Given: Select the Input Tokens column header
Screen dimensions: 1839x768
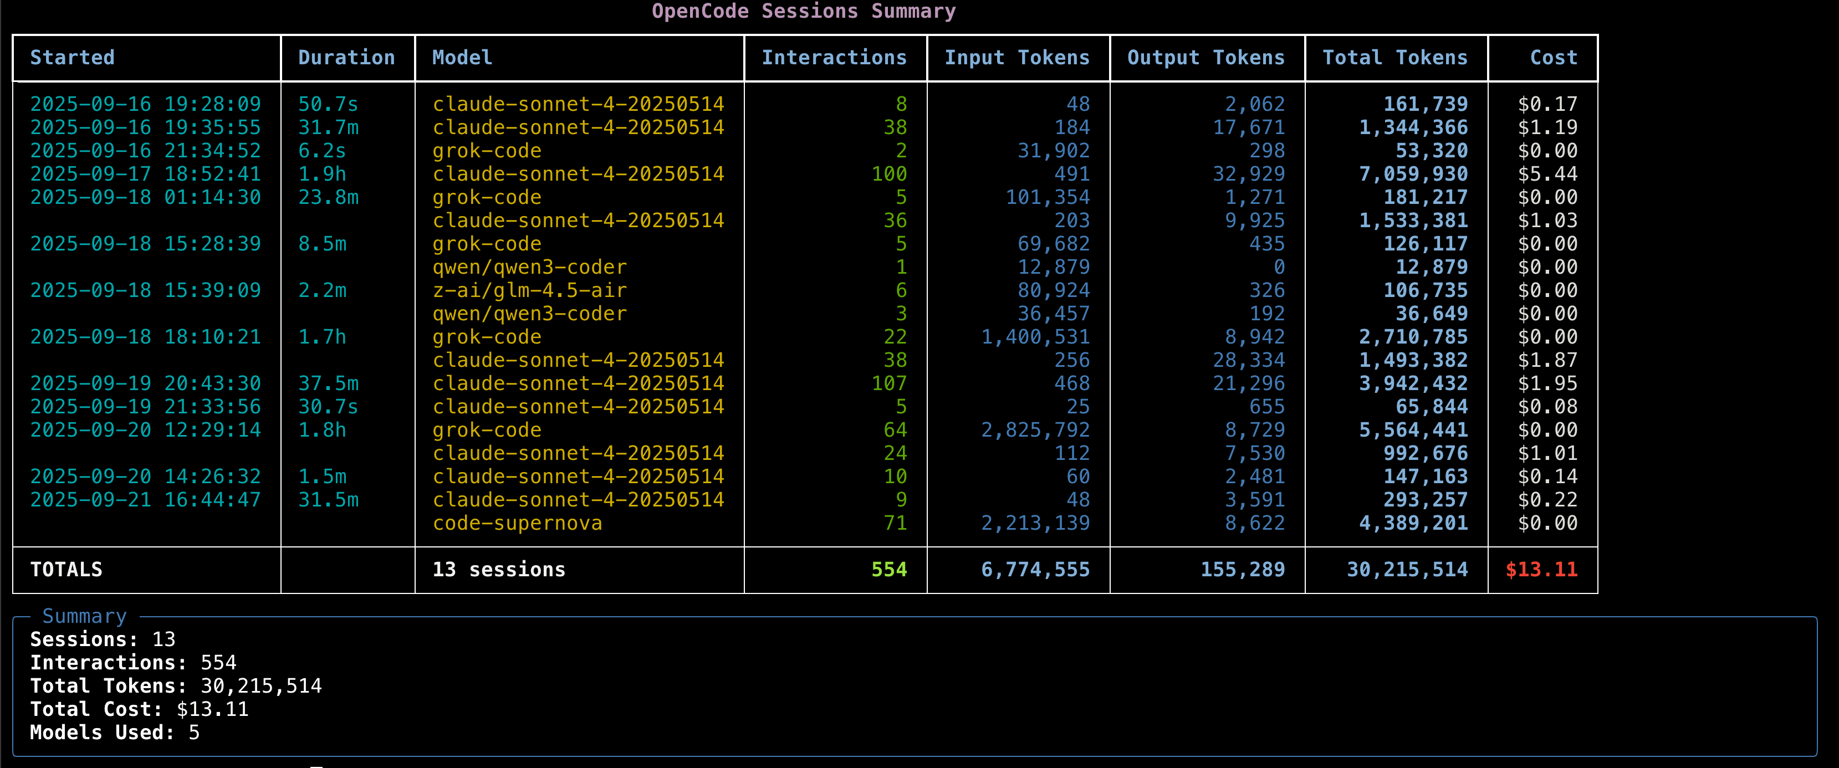Looking at the screenshot, I should [1016, 58].
